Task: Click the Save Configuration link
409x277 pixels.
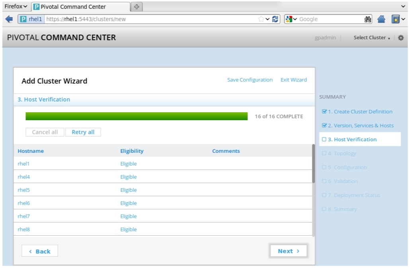Action: point(250,80)
